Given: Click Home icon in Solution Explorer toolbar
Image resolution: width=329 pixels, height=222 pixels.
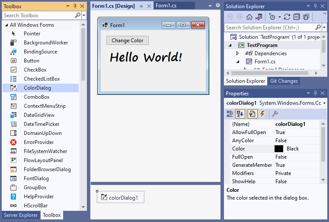Looking at the screenshot, I should tap(249, 17).
